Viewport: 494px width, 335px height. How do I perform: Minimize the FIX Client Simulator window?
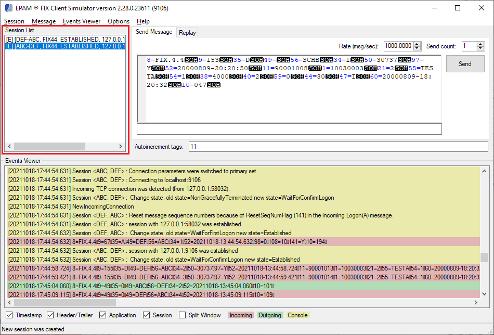pyautogui.click(x=434, y=8)
